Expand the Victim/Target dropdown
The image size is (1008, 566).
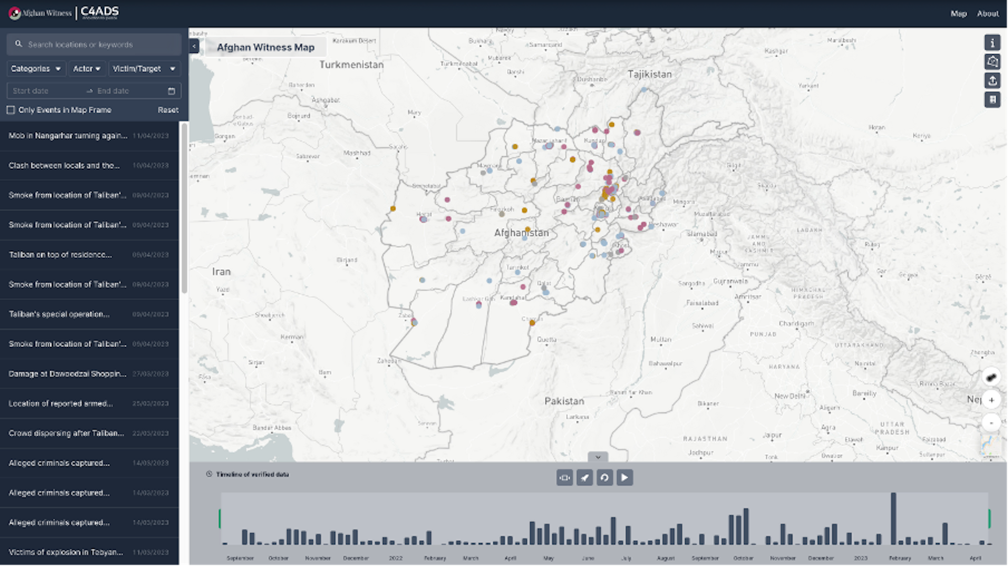click(x=144, y=68)
